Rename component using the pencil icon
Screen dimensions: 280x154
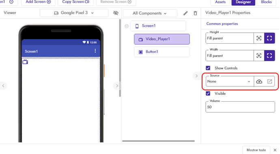185,13
